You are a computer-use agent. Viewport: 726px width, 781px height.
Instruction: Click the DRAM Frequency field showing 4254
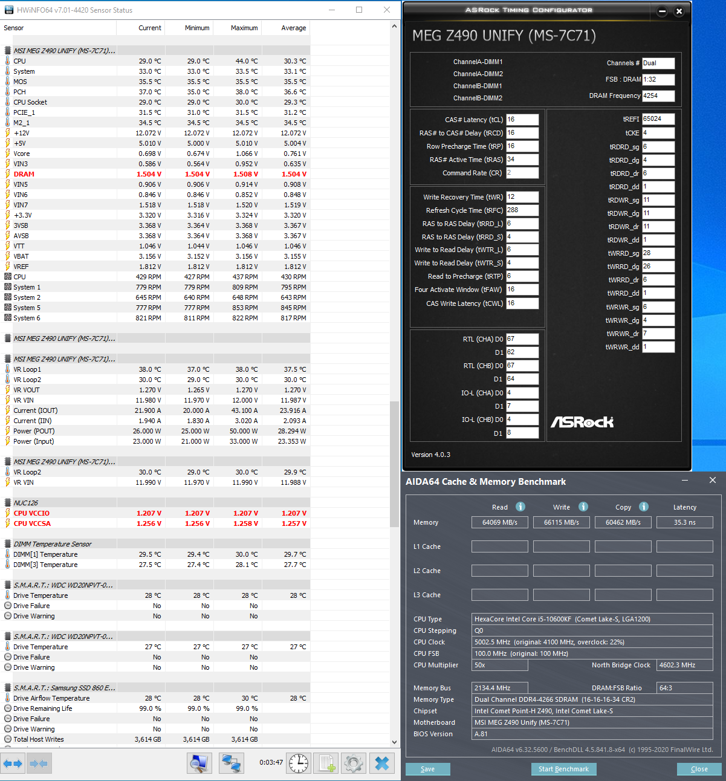click(658, 96)
